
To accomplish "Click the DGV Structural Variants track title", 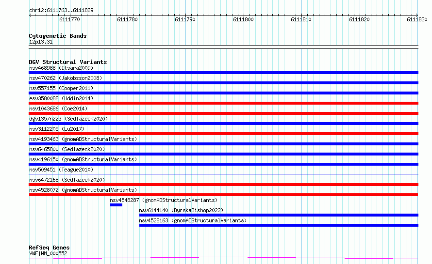I will point(68,62).
